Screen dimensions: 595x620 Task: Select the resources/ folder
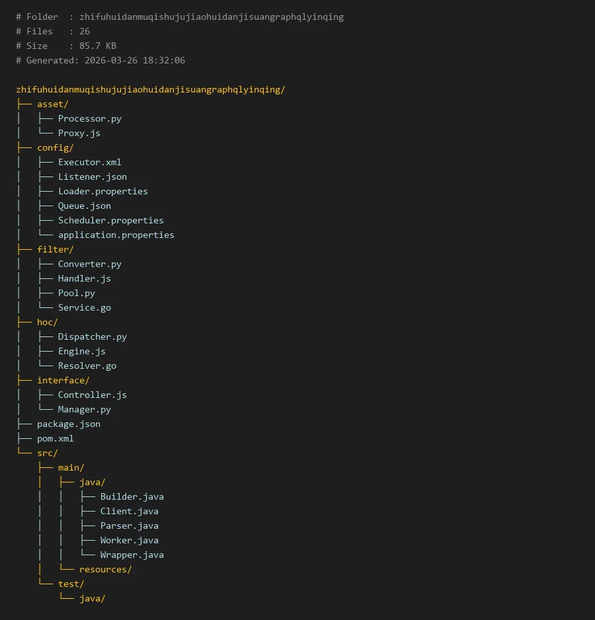click(x=105, y=569)
